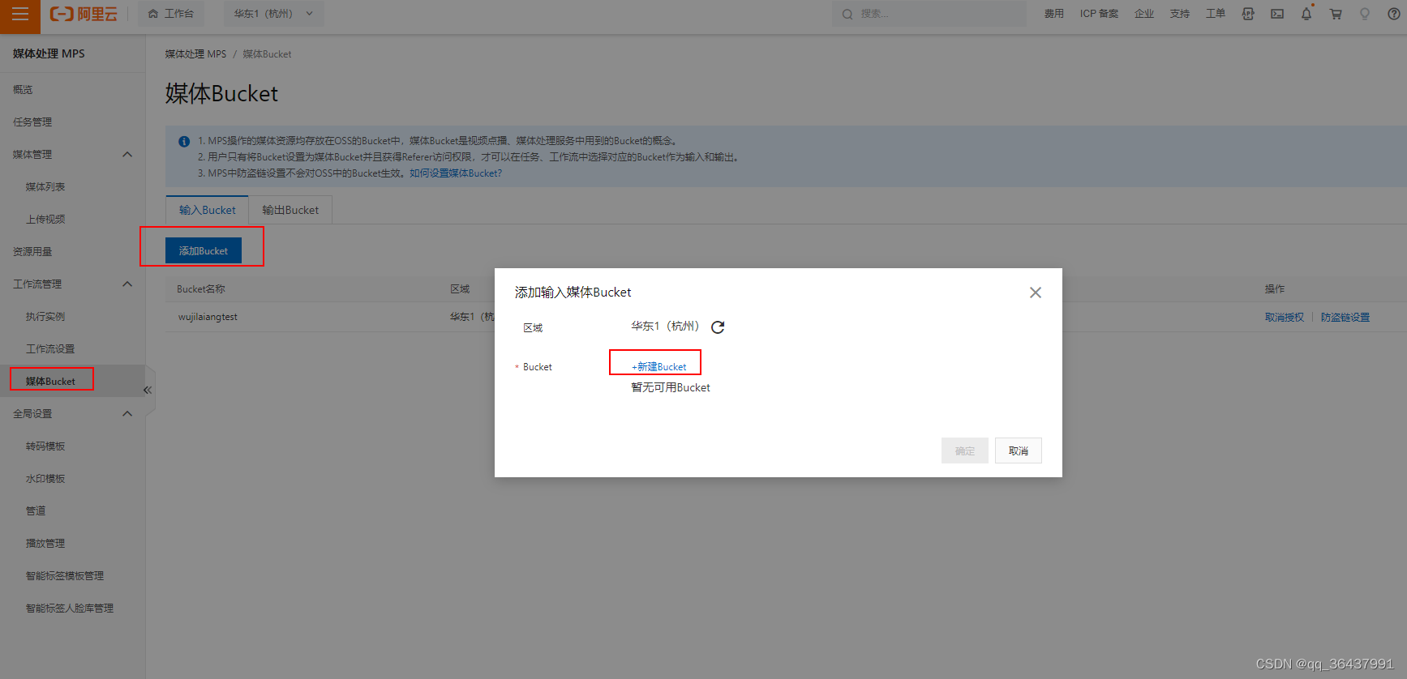Viewport: 1407px width, 679px height.
Task: Close the 添加输入媒体Bucket dialog
Action: 1036,293
